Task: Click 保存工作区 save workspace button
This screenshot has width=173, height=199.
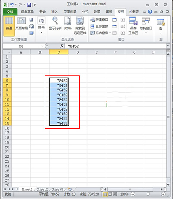Action: pos(133,26)
